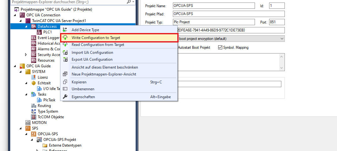
Task: Click the DataAccess DA node icon
Action: click(x=34, y=26)
